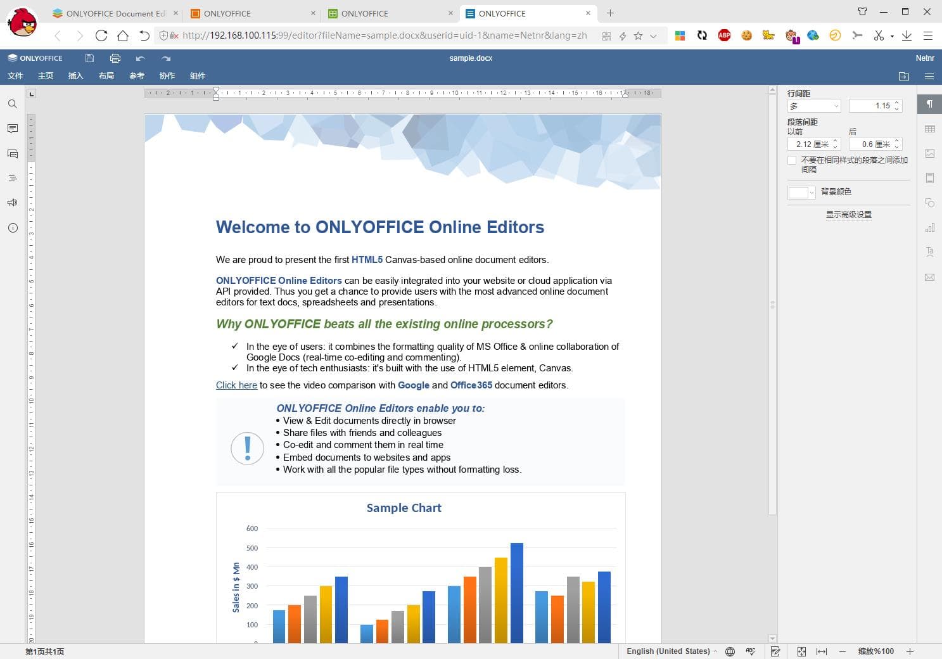Open the 插入 menu tab
The height and width of the screenshot is (659, 942).
click(x=76, y=76)
